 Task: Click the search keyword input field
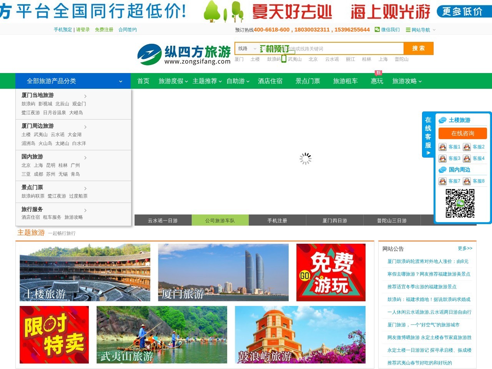click(x=331, y=48)
